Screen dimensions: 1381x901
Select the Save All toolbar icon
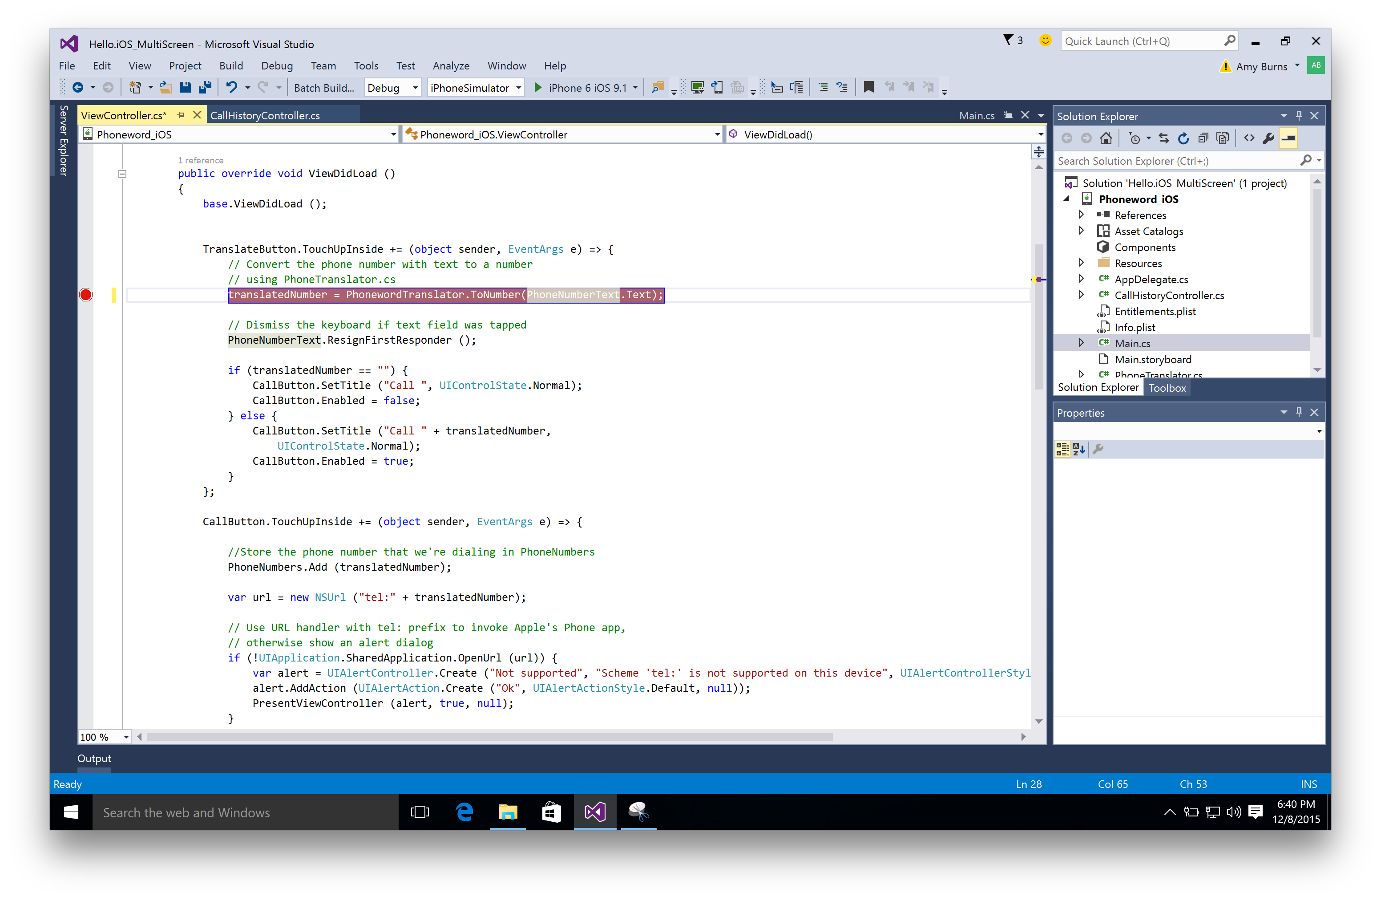point(204,87)
